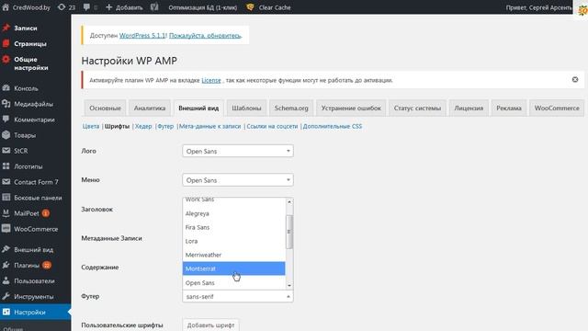This screenshot has width=588, height=331.
Task: Switch to the Шаблоны tab
Action: (x=246, y=108)
